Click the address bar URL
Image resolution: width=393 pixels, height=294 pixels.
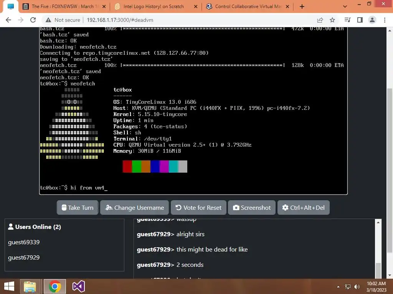pyautogui.click(x=120, y=20)
